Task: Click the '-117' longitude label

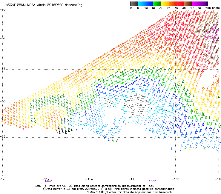Action: coord(46,179)
